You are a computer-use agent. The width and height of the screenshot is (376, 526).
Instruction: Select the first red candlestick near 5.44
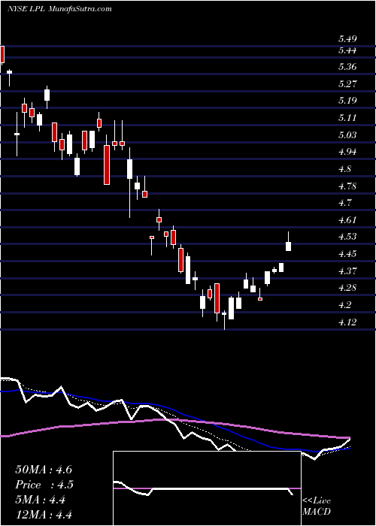click(2, 55)
